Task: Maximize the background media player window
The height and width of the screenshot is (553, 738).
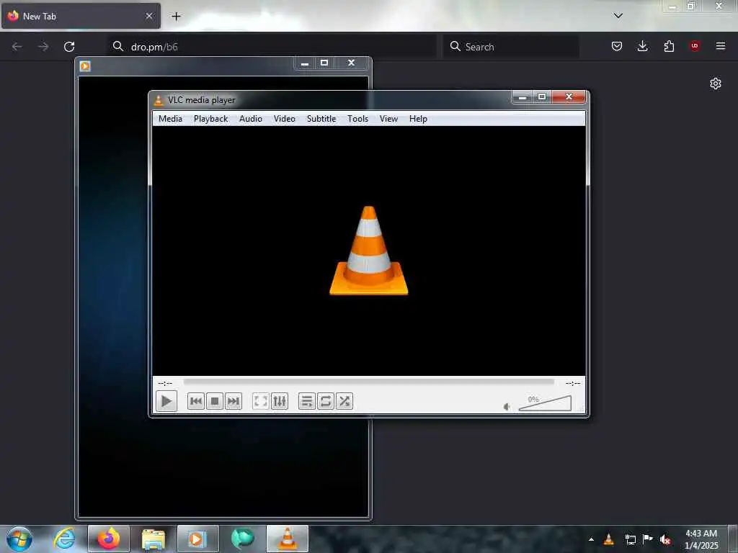Action: pos(324,63)
